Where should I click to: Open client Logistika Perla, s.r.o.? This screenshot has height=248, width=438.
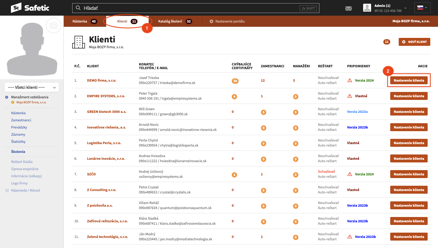[x=104, y=143]
